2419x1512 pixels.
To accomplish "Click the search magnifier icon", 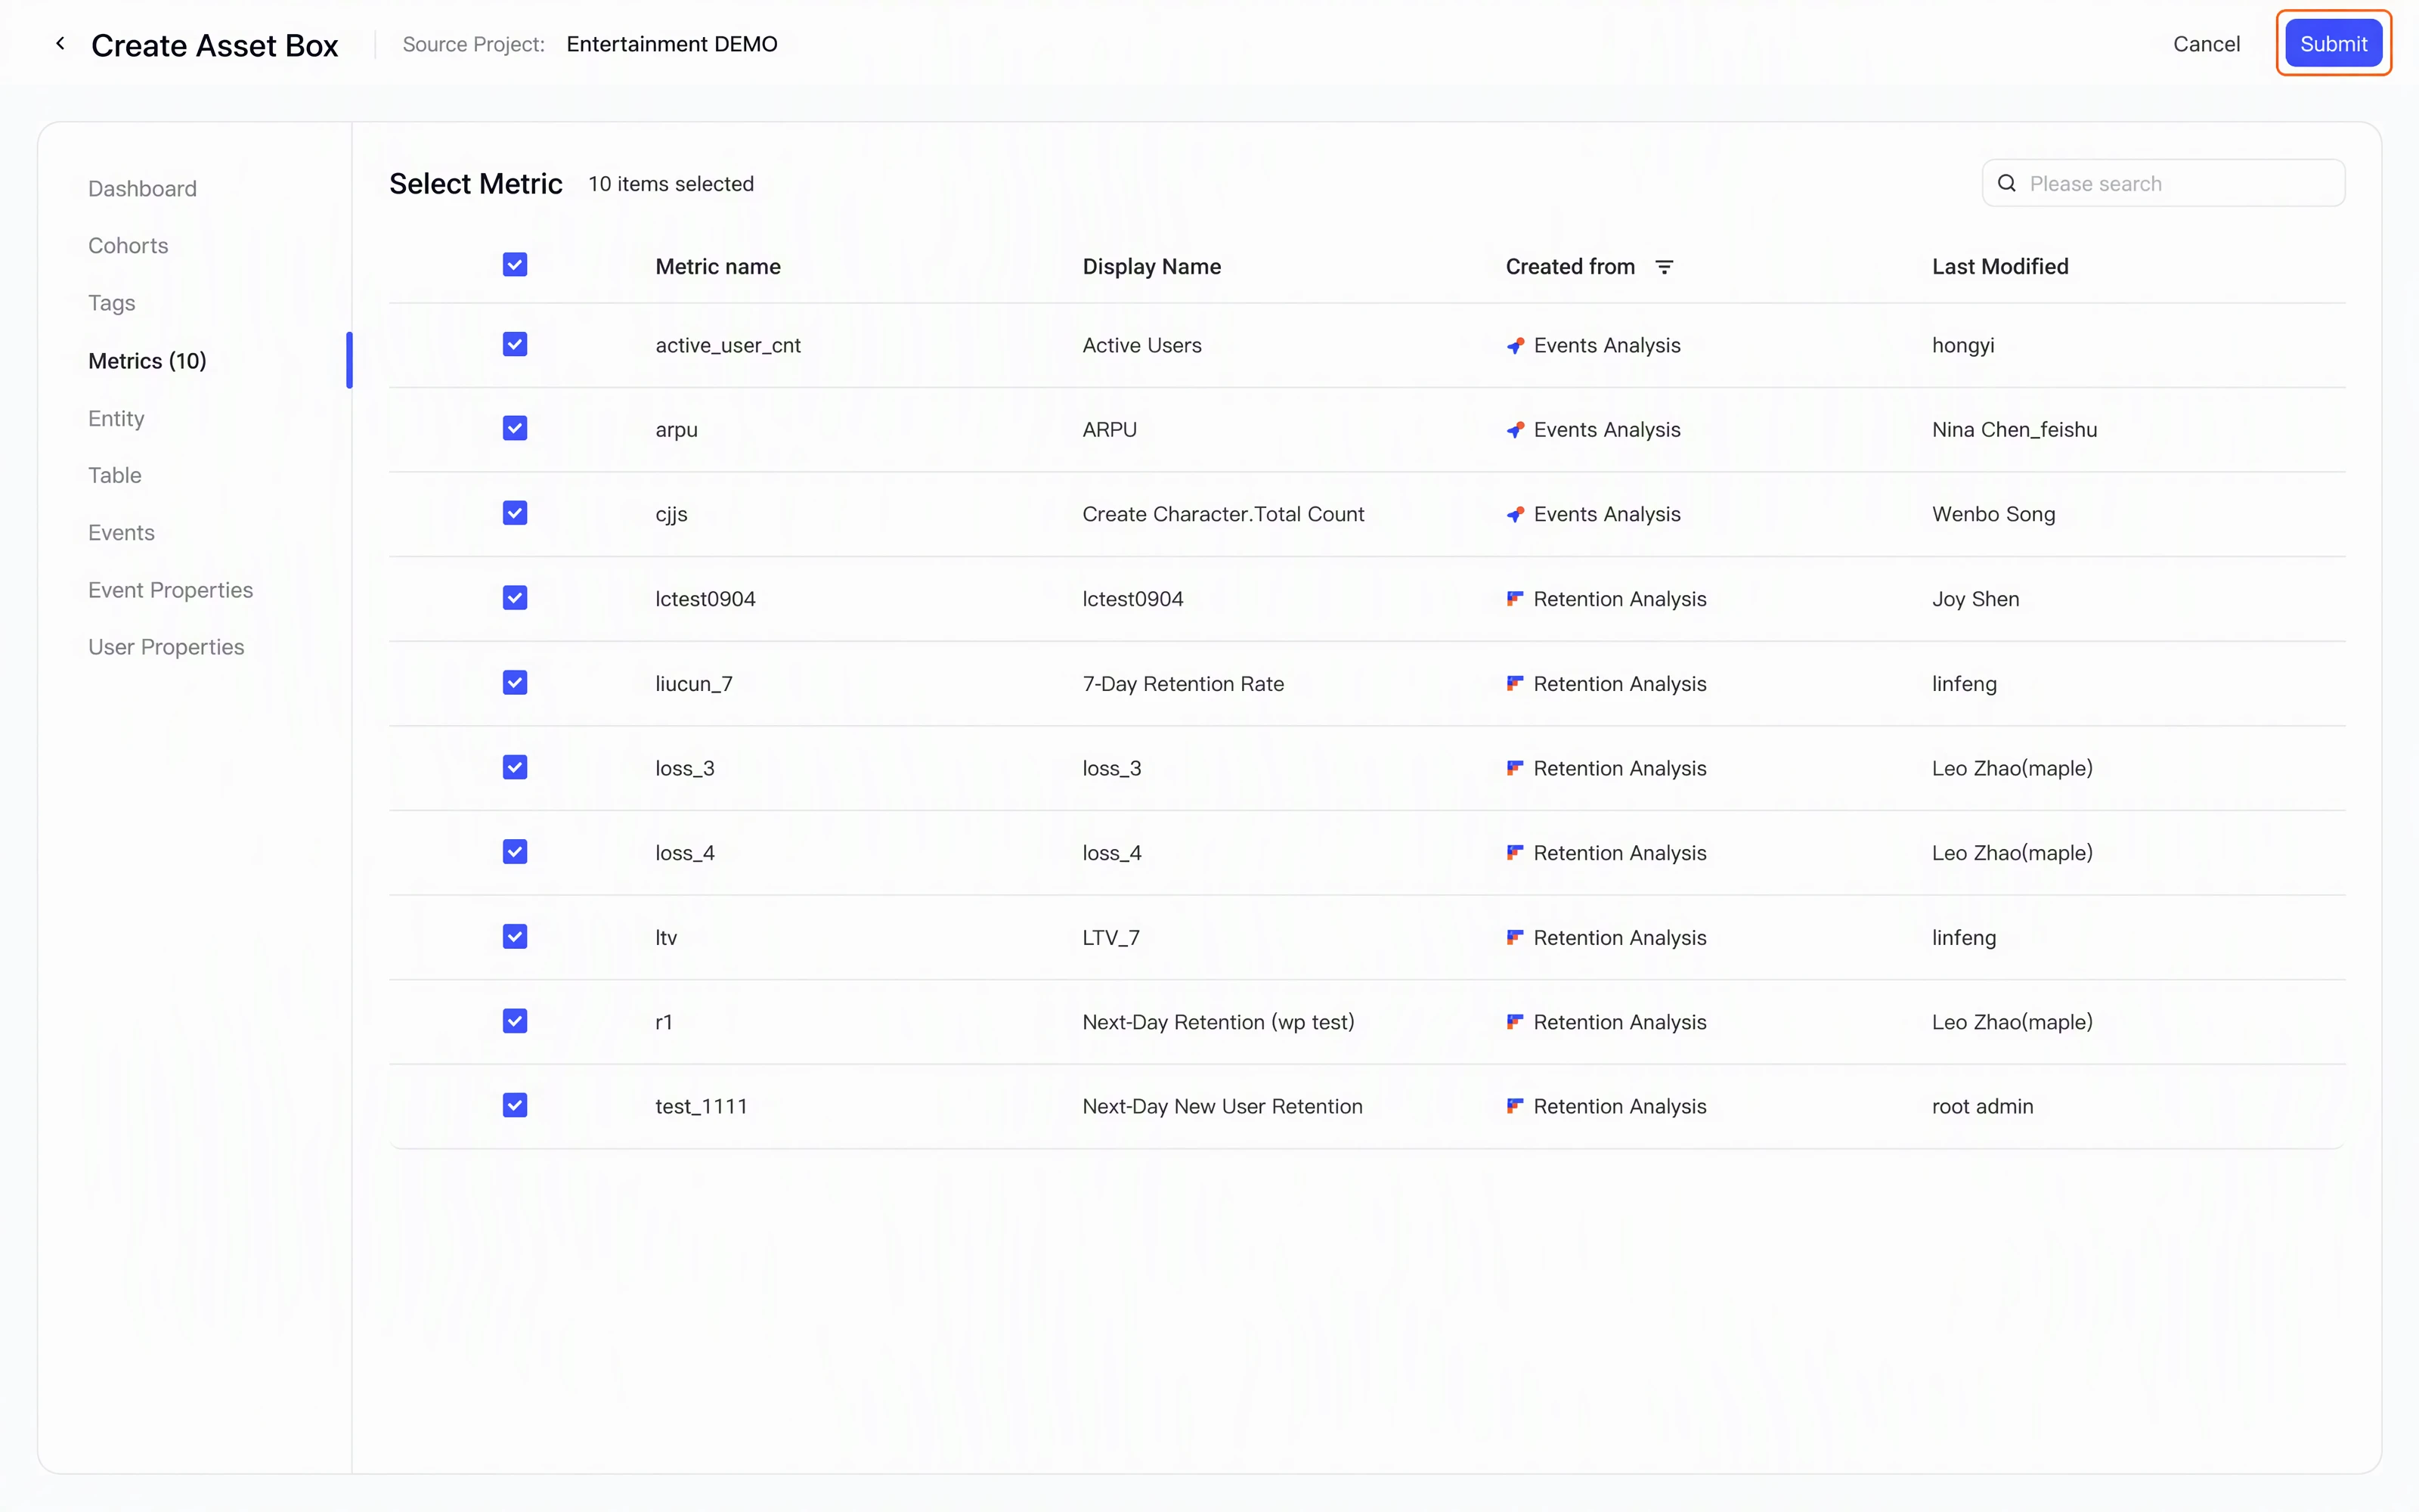I will click(2006, 183).
